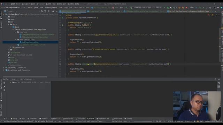Open IDE settings gear in top toolbar
Viewport: 223px width, 125px height.
[x=218, y=8]
